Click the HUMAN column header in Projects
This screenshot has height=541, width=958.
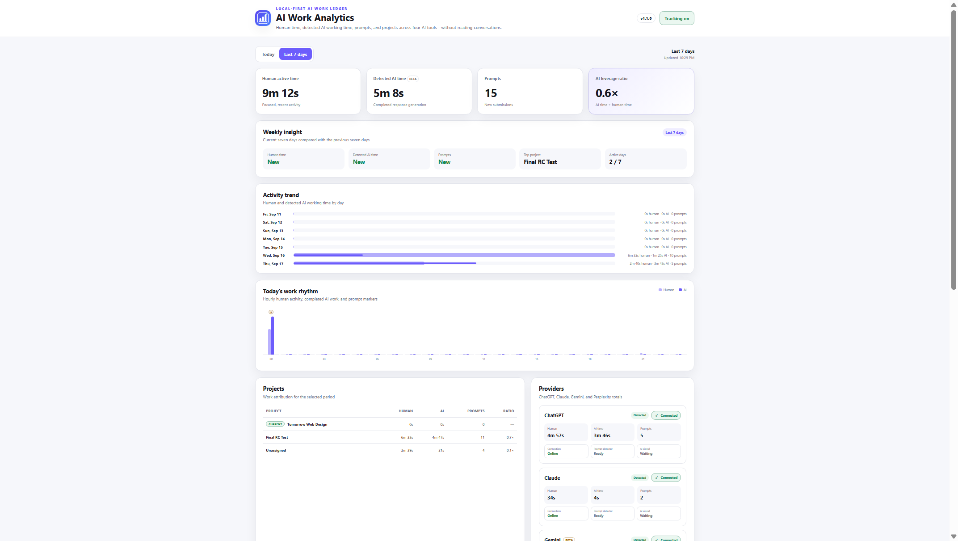pos(406,411)
